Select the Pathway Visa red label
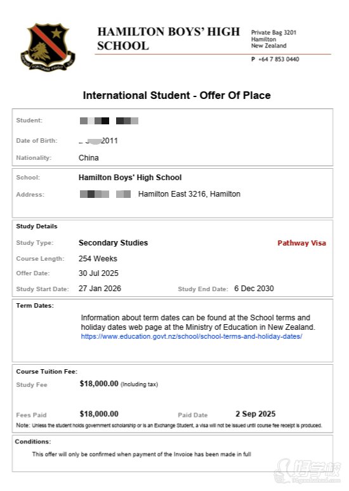Screen dimensions: 349x491 click(x=301, y=243)
